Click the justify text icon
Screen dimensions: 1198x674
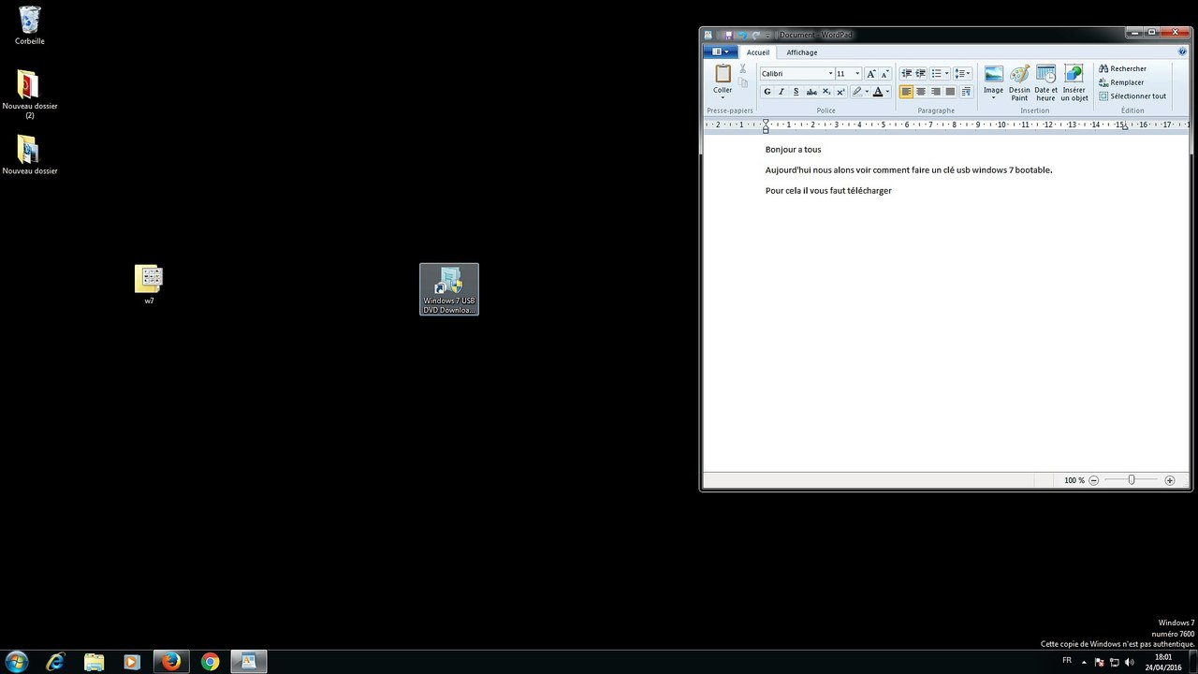click(x=950, y=92)
